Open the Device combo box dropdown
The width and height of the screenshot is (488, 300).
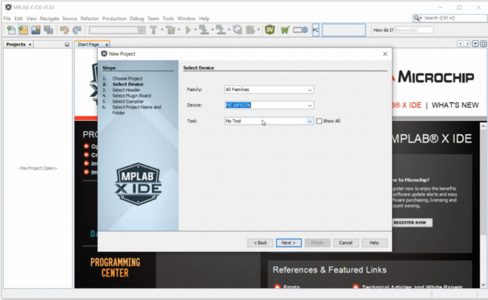[309, 106]
